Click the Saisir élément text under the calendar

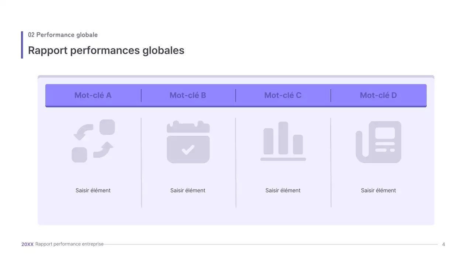pos(188,190)
